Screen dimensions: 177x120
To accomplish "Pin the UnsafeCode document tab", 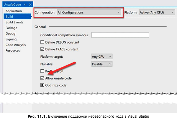I will 25,5.
